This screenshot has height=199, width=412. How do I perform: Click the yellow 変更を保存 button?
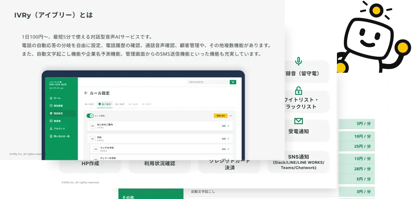[221, 116]
